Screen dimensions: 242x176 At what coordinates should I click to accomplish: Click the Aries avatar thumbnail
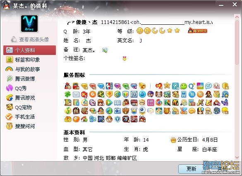click(x=29, y=24)
